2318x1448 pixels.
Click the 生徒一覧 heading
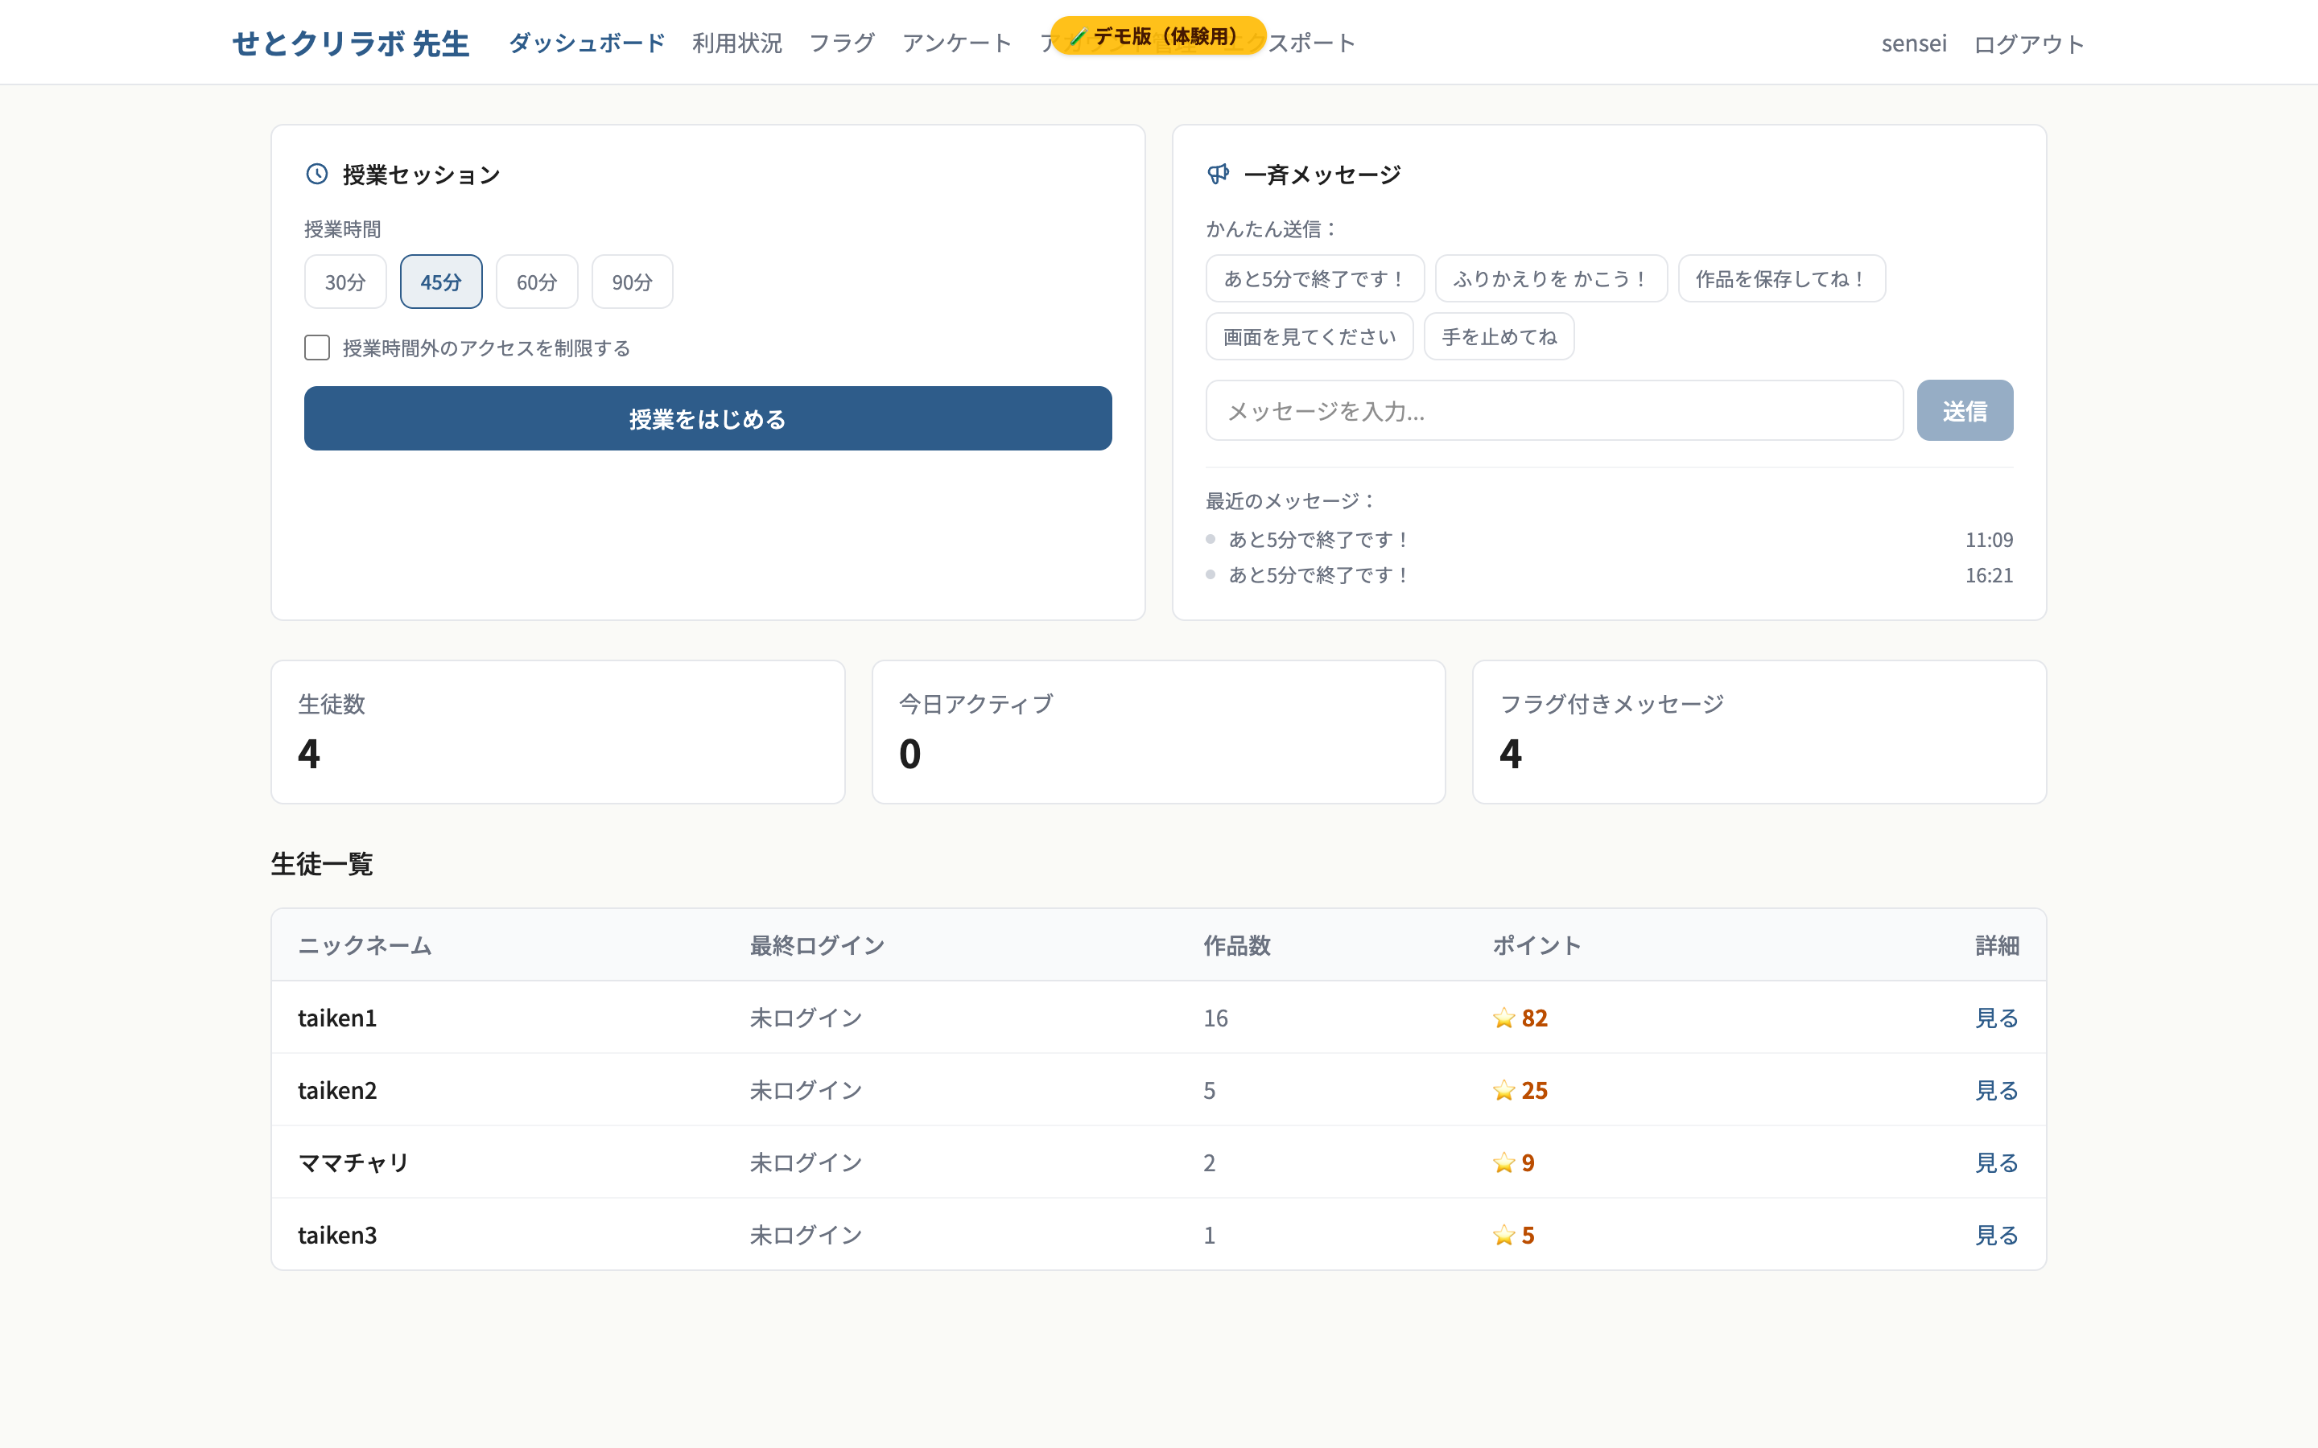pyautogui.click(x=322, y=864)
